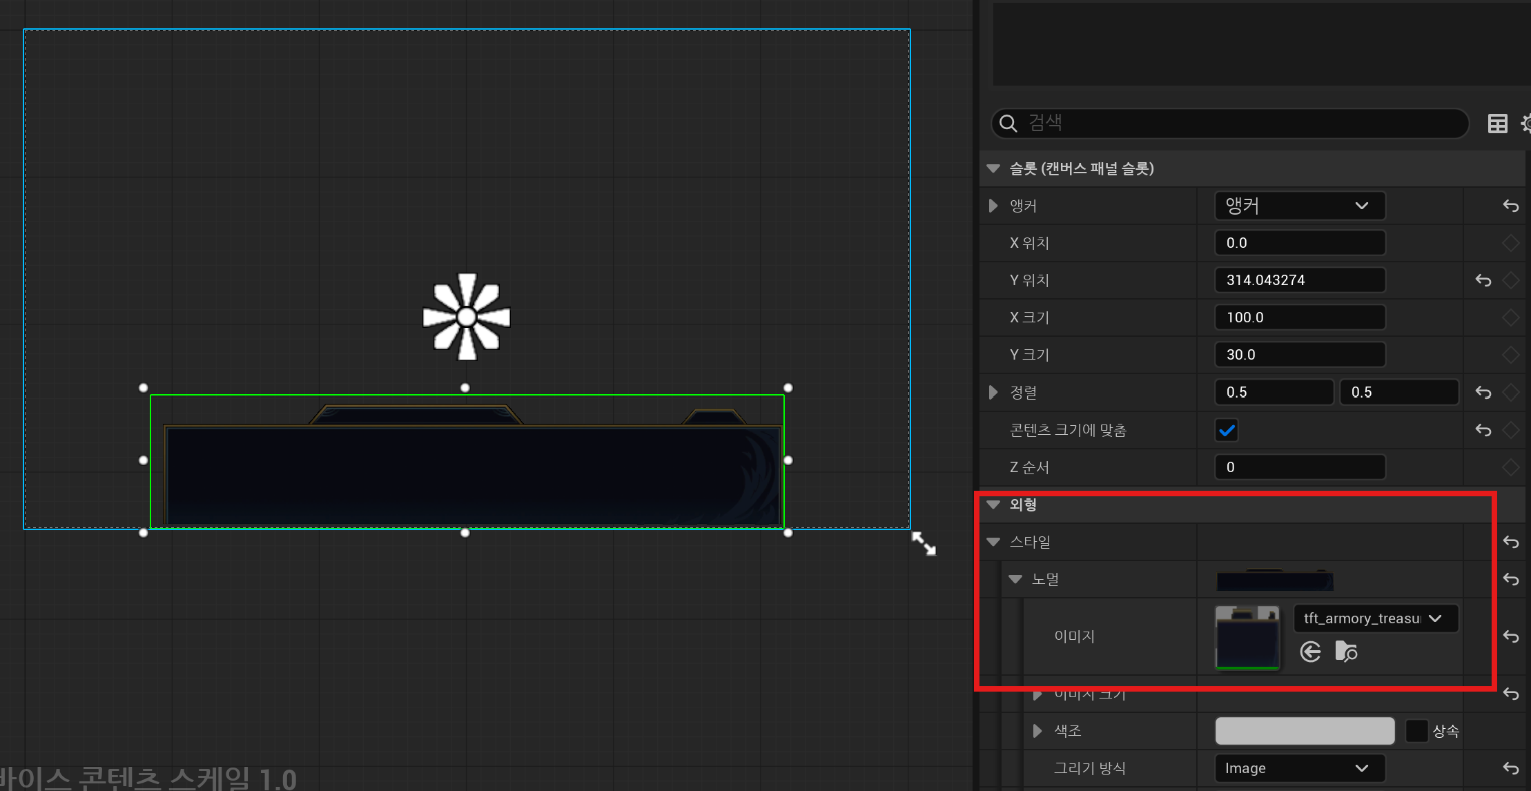Screen dimensions: 1531x791
Task: Add keyframe diamond for X 크기
Action: click(x=1510, y=318)
